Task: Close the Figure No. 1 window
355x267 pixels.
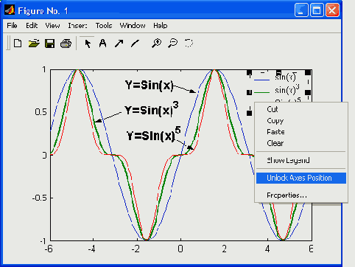Action: click(x=332, y=10)
